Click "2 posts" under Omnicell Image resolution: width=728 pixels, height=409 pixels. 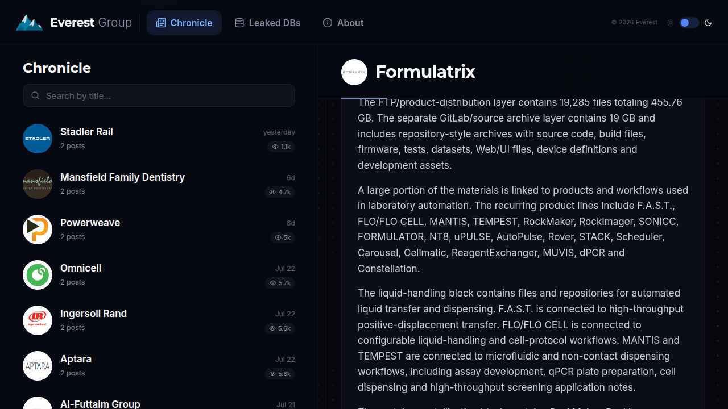[x=72, y=282]
